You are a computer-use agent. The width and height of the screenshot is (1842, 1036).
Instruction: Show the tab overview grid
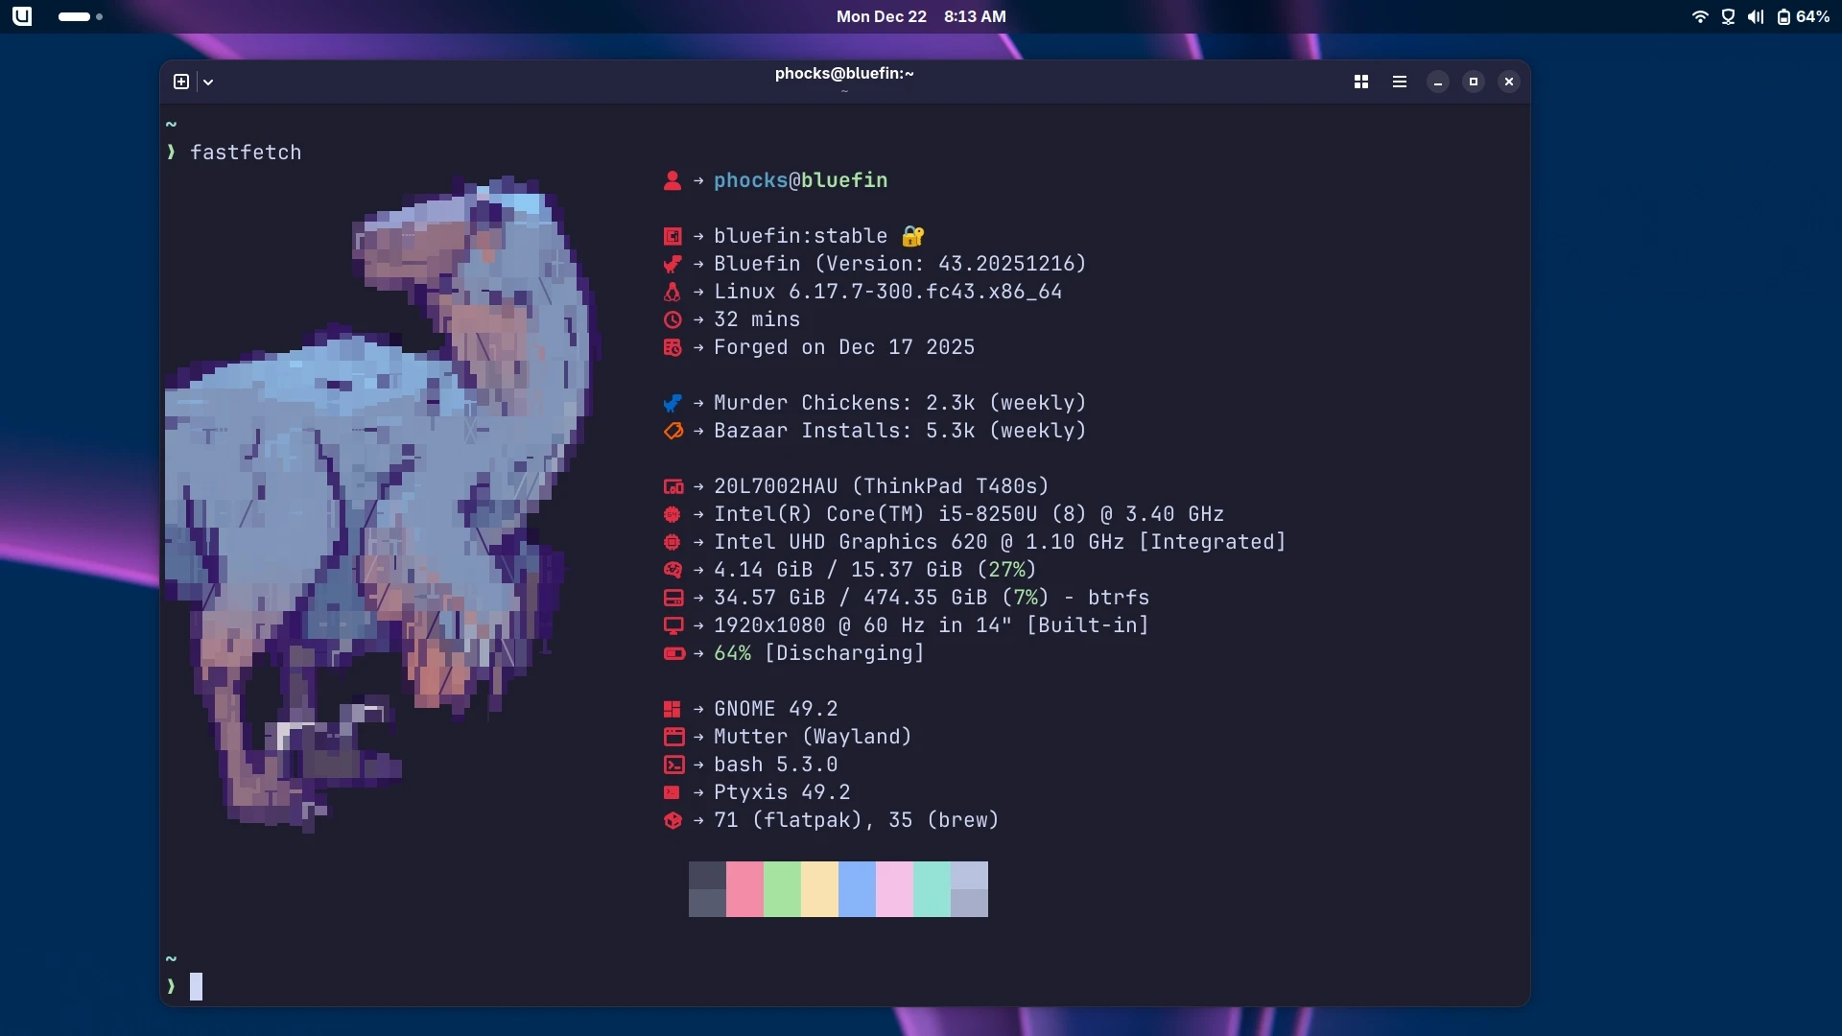[x=1360, y=82]
